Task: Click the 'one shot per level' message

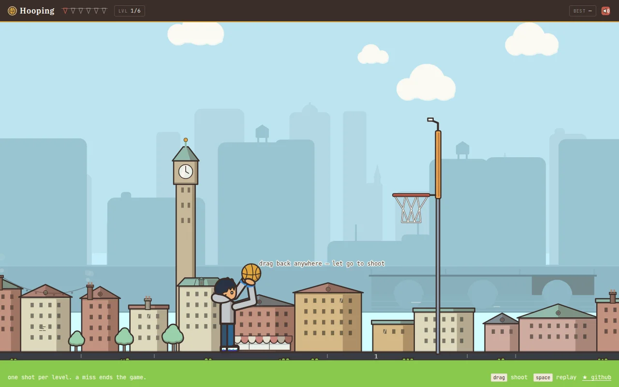Action: (x=77, y=377)
